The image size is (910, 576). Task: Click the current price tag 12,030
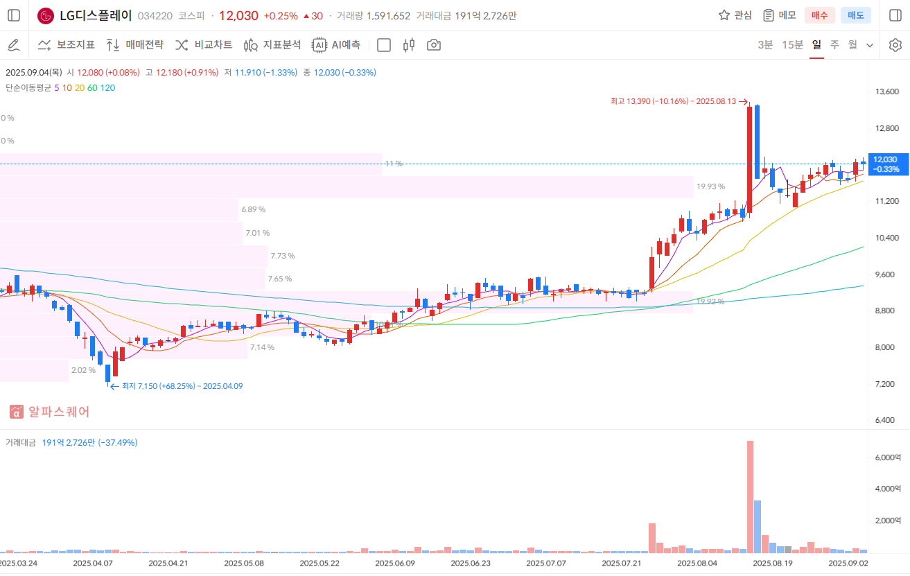(887, 164)
